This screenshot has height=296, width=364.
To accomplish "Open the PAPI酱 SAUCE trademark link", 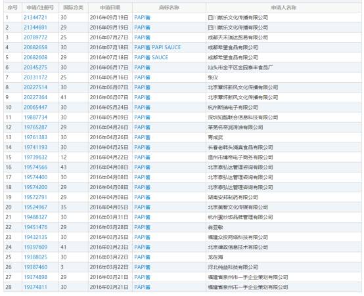I will 151,57.
